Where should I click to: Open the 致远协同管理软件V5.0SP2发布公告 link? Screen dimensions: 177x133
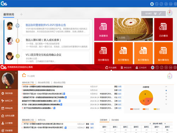tap(46, 25)
